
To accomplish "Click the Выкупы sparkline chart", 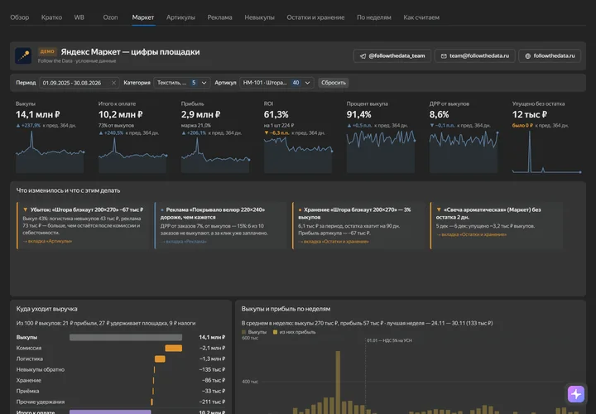I will click(50, 152).
